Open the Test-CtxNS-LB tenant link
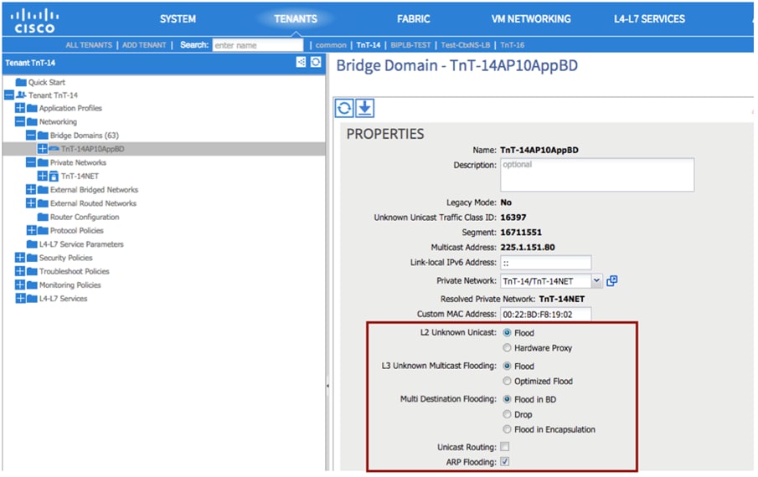The width and height of the screenshot is (758, 477). (465, 45)
